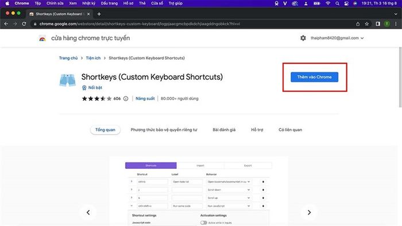Open the Chrome side panel icon
The image size is (402, 226).
(378, 24)
